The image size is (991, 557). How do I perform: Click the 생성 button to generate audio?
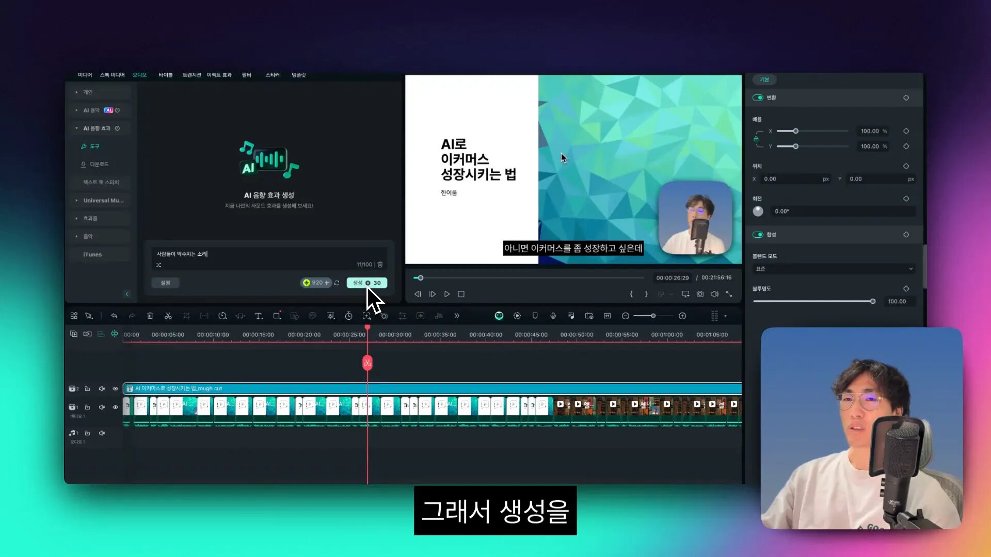366,282
